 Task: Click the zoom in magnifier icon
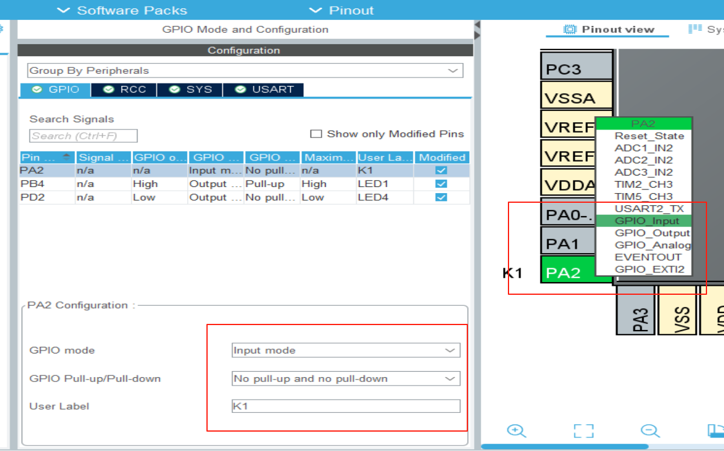click(x=516, y=431)
